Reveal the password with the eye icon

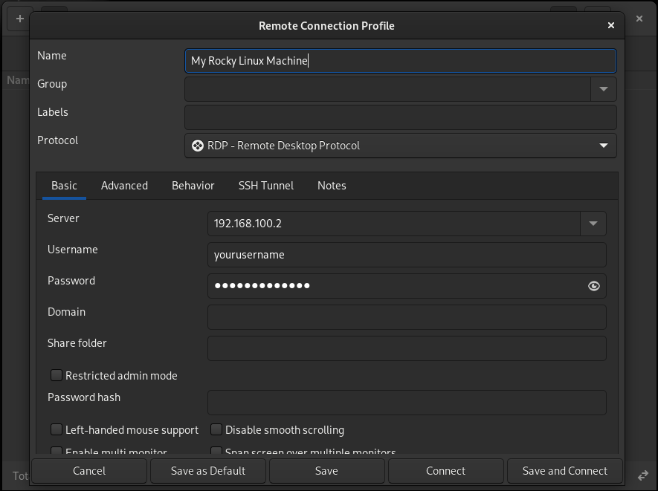point(593,286)
